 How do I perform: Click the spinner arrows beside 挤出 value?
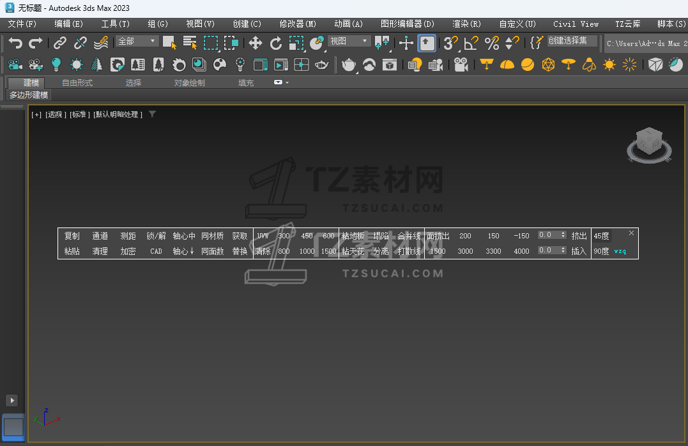(x=563, y=235)
